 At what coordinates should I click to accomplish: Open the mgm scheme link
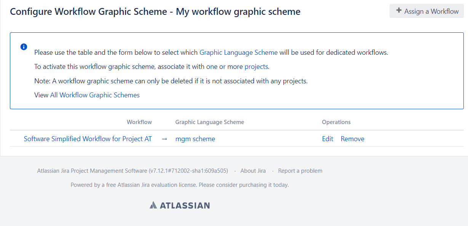click(195, 139)
